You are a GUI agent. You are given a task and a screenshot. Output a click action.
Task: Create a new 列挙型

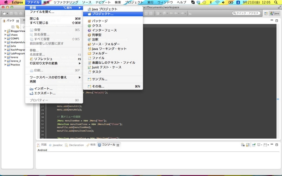click(x=113, y=35)
